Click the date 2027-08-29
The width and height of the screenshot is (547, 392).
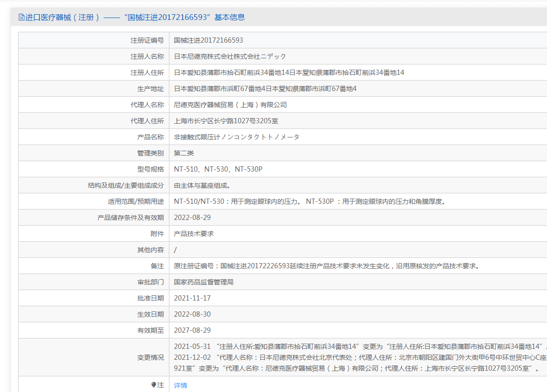(x=192, y=330)
